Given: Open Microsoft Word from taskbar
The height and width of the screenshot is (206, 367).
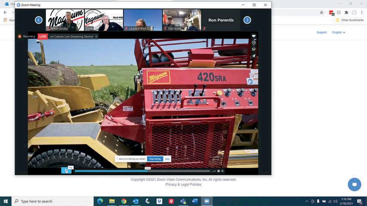Looking at the screenshot, I should click(195, 201).
